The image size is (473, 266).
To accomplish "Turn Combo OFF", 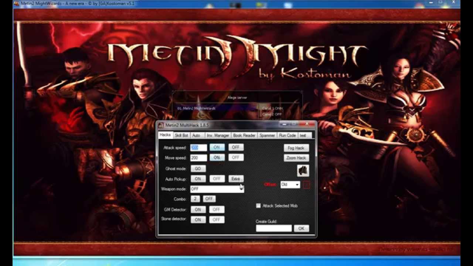I will tap(209, 199).
